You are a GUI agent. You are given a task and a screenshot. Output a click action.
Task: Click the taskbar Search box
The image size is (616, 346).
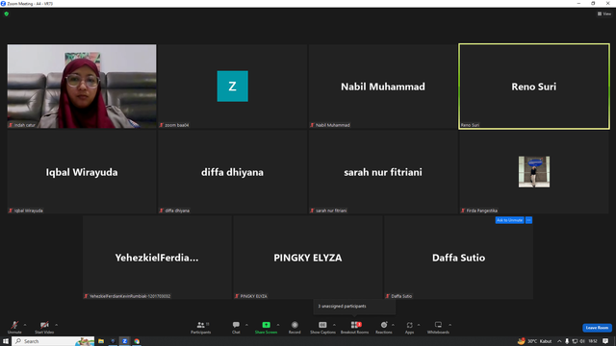[53, 341]
